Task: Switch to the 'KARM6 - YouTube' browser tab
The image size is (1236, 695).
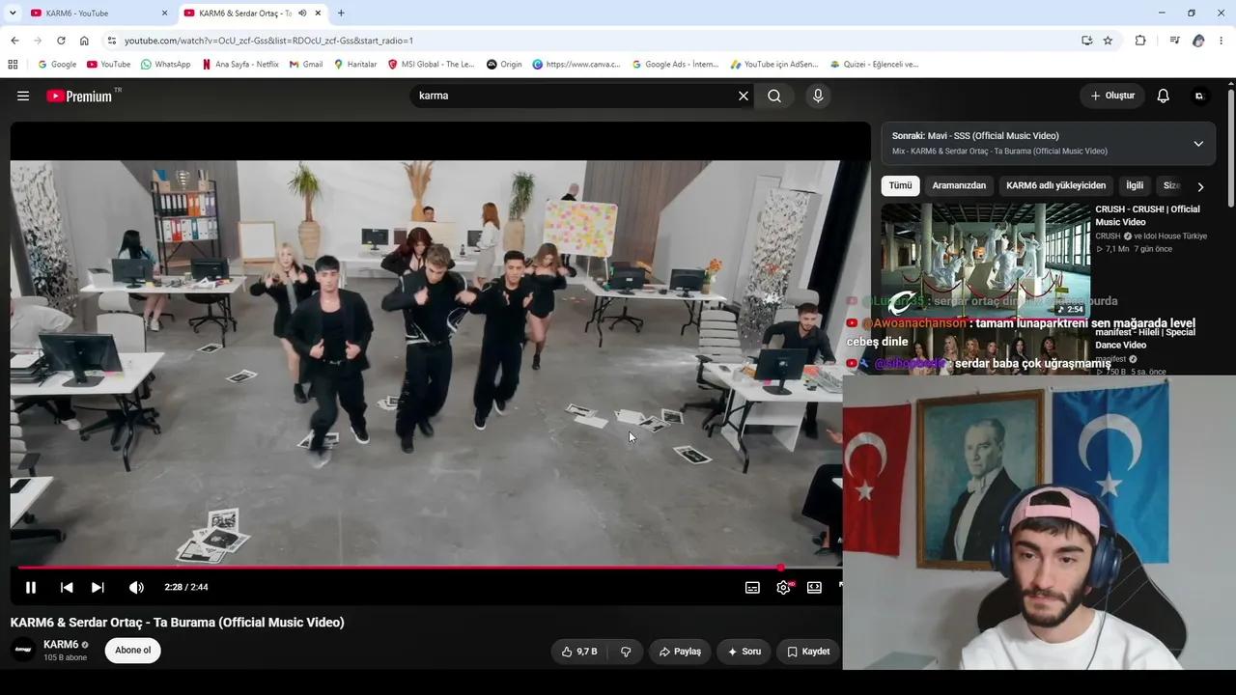Action: [x=97, y=14]
